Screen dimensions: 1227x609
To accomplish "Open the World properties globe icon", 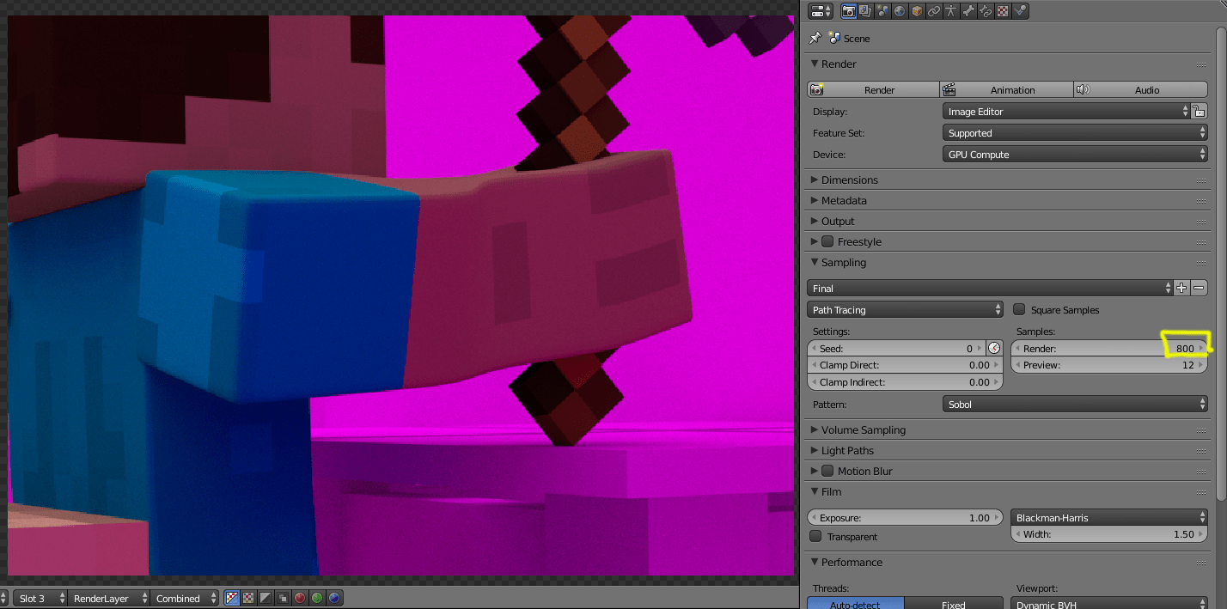I will [899, 10].
